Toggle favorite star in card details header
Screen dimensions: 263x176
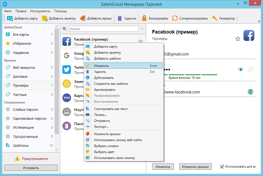pyautogui.click(x=238, y=39)
